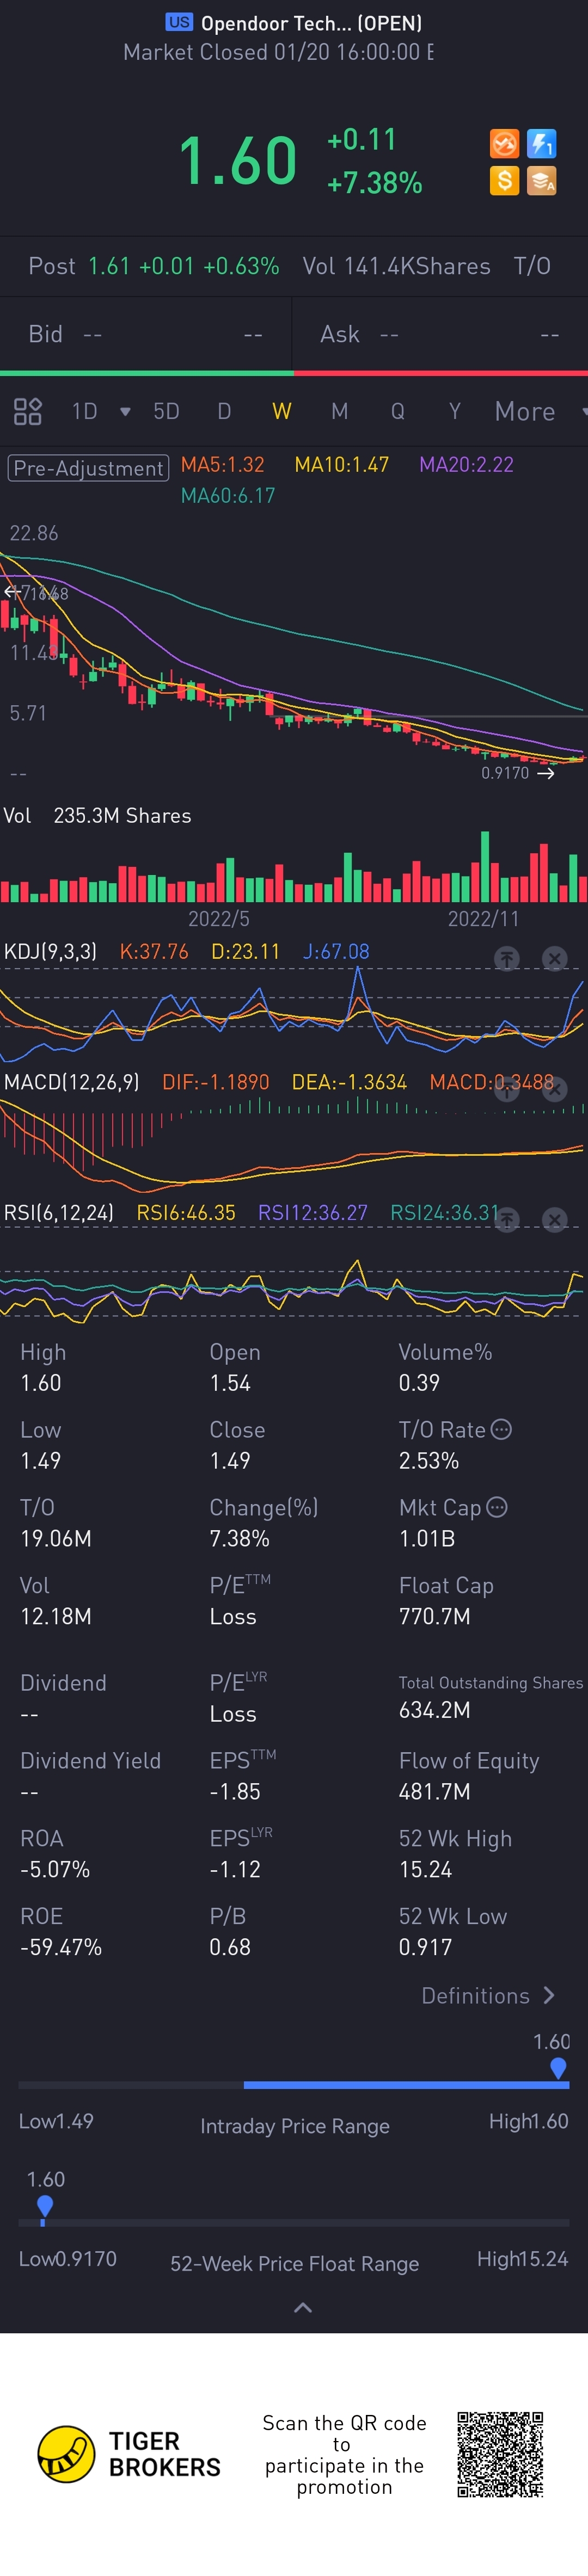Viewport: 588px width, 2576px height.
Task: Close the MACD indicator panel
Action: (x=554, y=1089)
